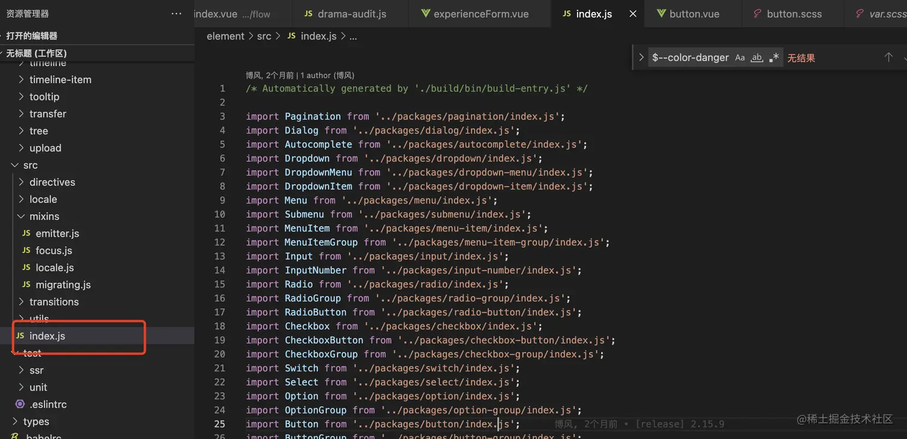Open migrating.js in the explorer

63,284
